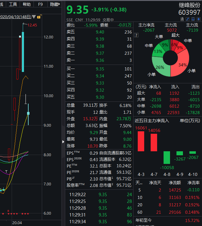The image size is (202, 226).
Task: Click the 跌停 limit-down price 8.76
Action: pos(127,146)
